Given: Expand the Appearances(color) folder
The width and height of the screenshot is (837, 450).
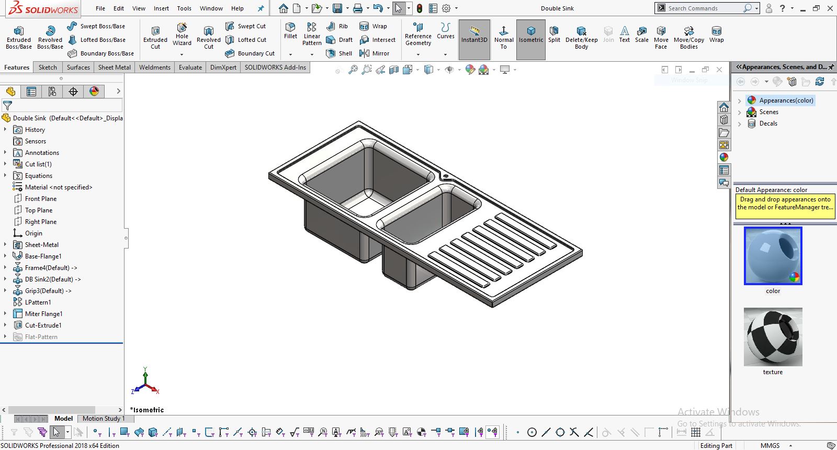Looking at the screenshot, I should 739,100.
